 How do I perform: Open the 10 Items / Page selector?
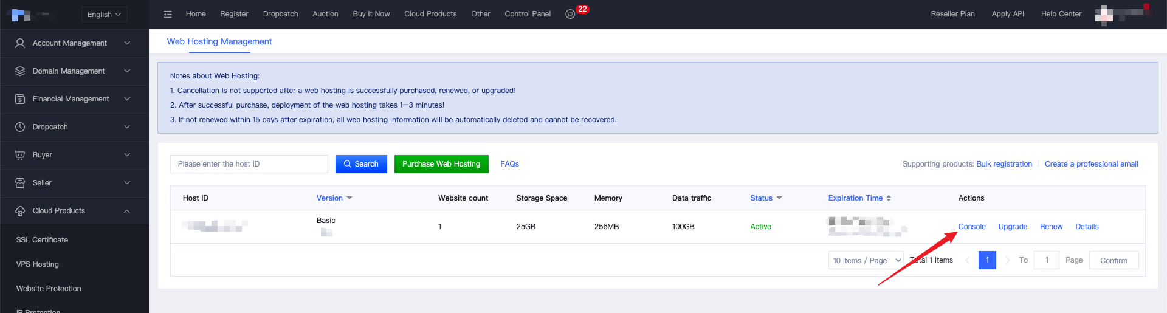pos(866,260)
